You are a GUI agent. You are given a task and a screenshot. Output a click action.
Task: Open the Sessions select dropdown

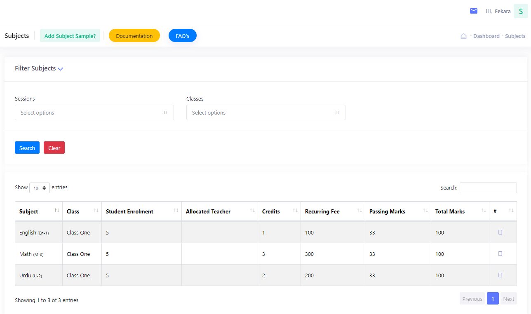(94, 112)
